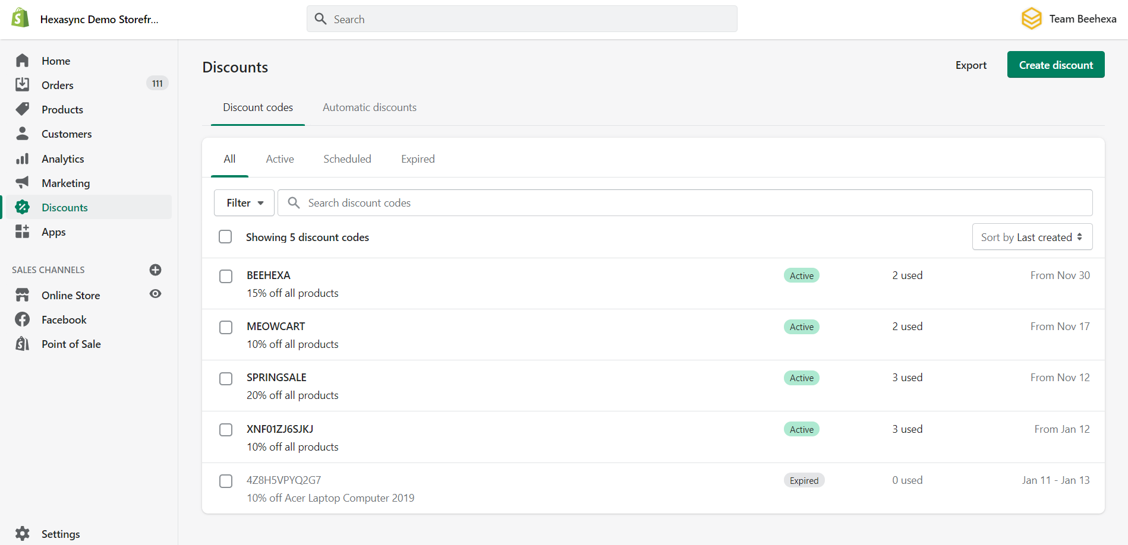Click the Facebook logo icon

pos(22,319)
